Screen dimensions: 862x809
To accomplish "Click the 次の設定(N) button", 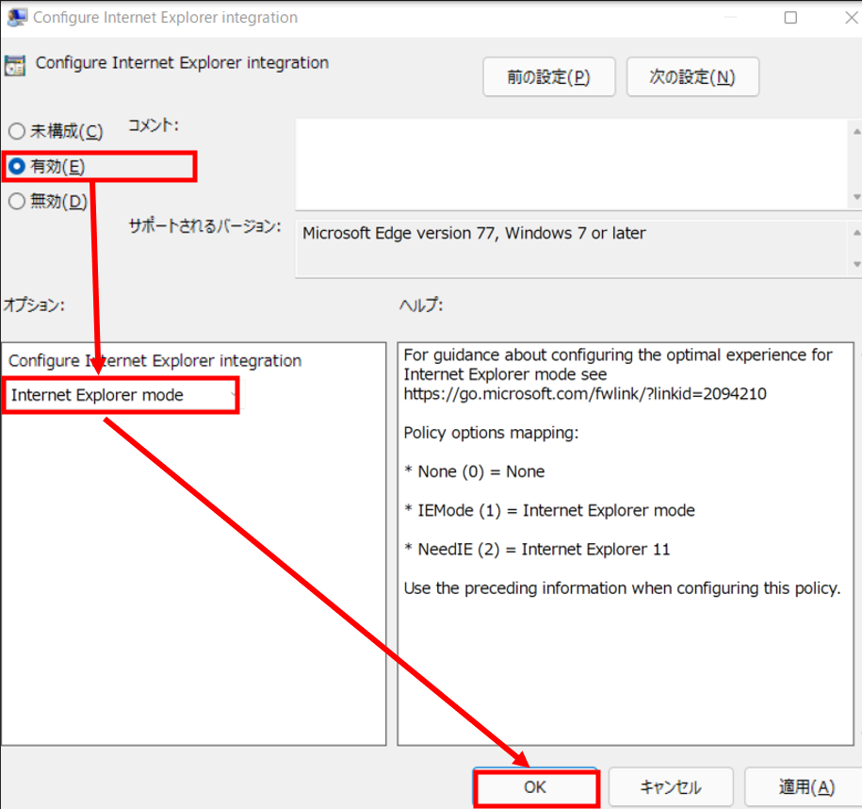I will [692, 77].
